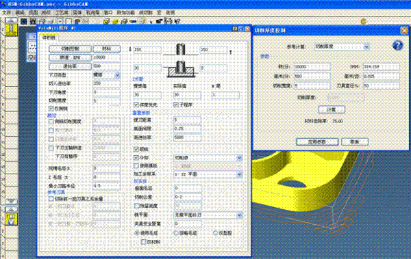
Task: Open the 文件 menu
Action: (x=7, y=12)
